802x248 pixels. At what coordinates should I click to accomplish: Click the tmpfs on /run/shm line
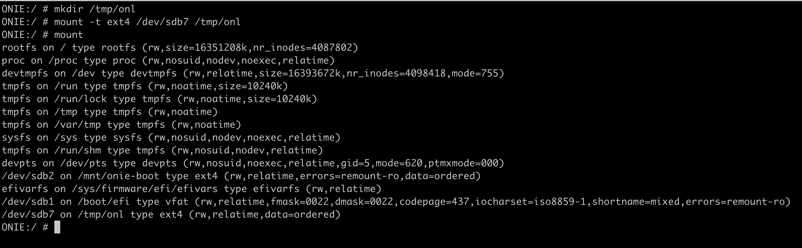(x=162, y=150)
